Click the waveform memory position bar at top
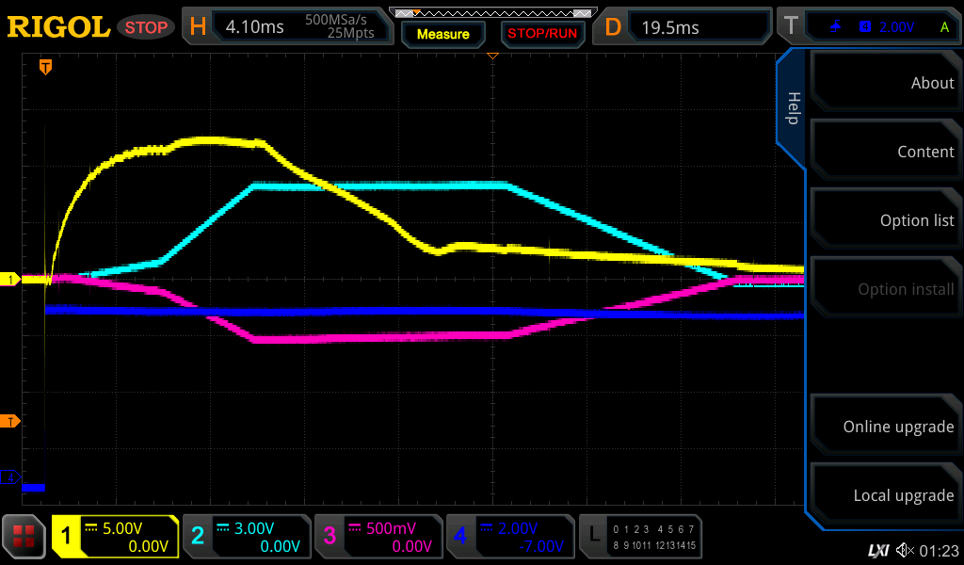Screen dimensions: 964x565 pyautogui.click(x=491, y=12)
